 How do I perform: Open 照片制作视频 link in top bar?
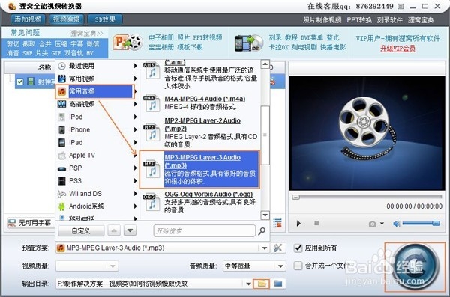click(x=322, y=20)
